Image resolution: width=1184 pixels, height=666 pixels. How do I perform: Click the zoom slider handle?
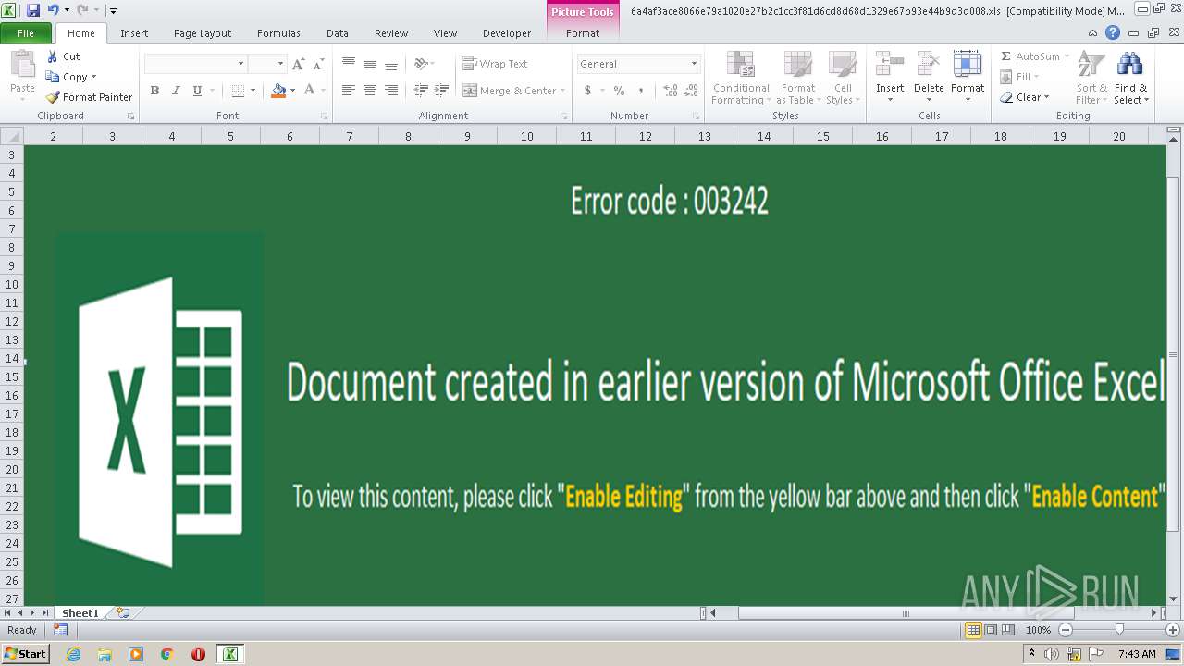tap(1119, 630)
